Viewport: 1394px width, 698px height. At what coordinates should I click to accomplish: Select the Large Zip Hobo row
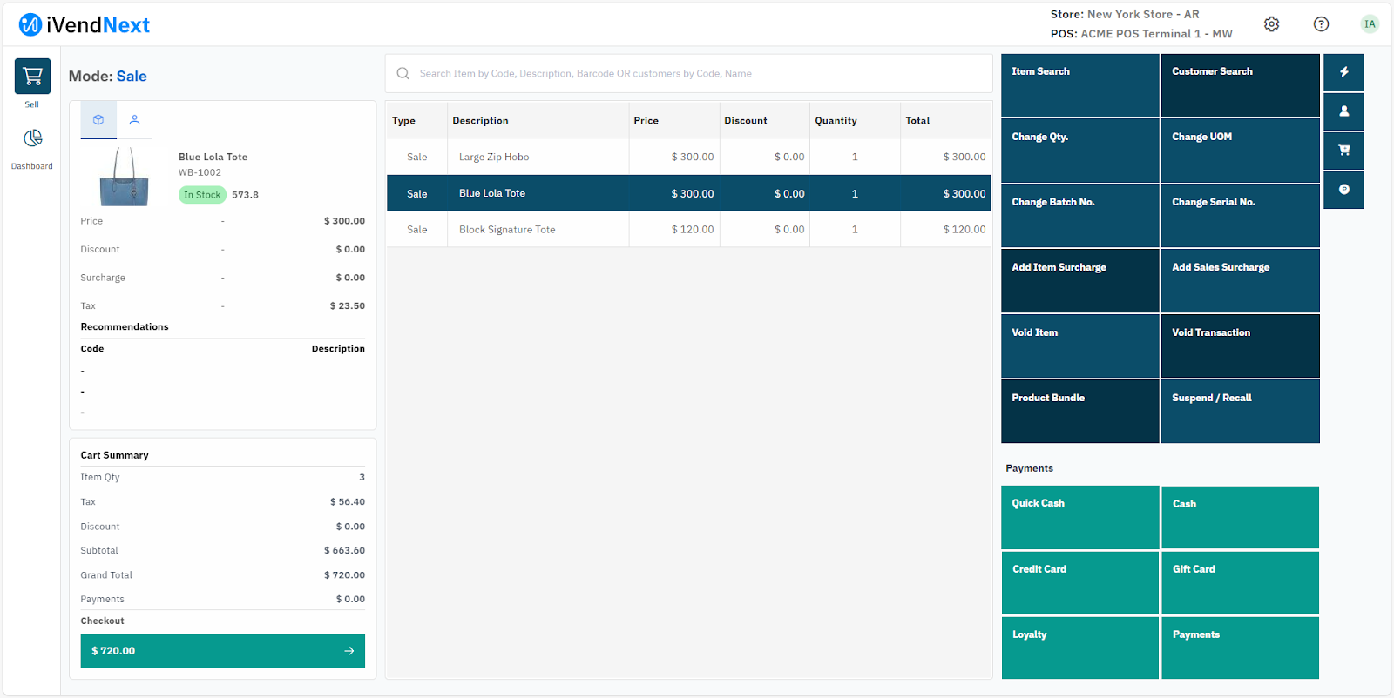click(x=688, y=157)
